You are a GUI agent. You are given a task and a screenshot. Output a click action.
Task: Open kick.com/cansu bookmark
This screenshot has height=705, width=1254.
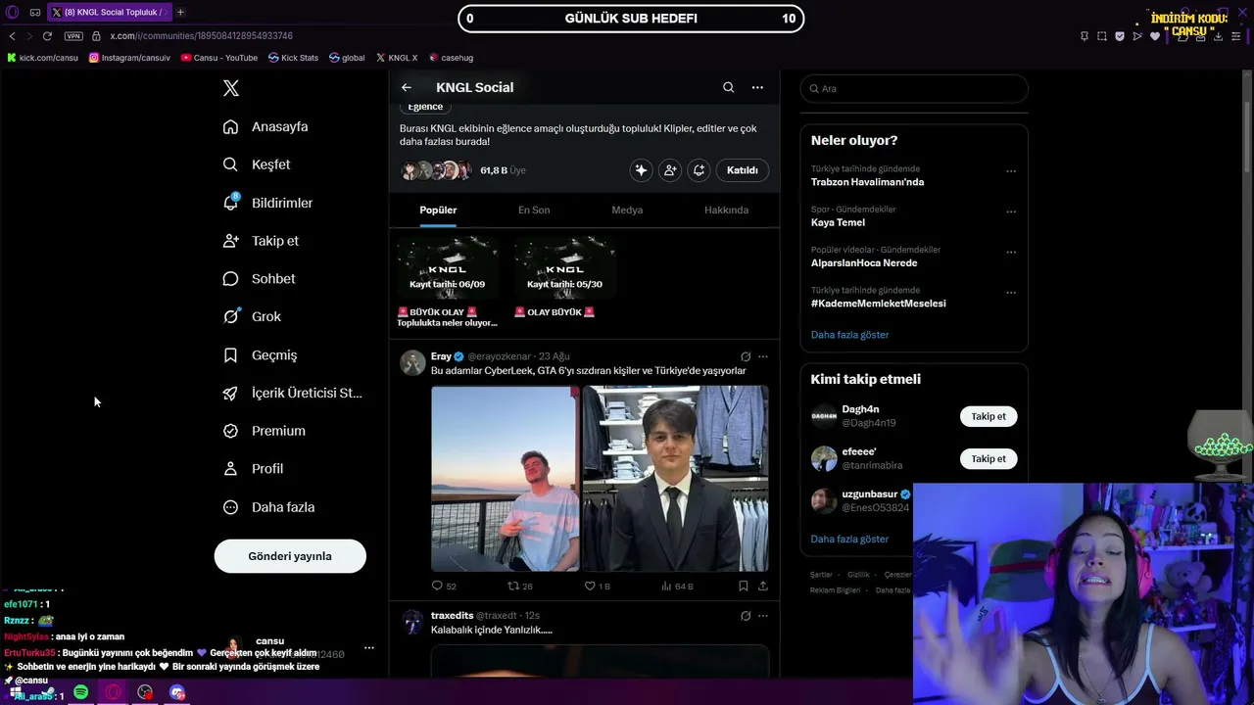click(42, 58)
